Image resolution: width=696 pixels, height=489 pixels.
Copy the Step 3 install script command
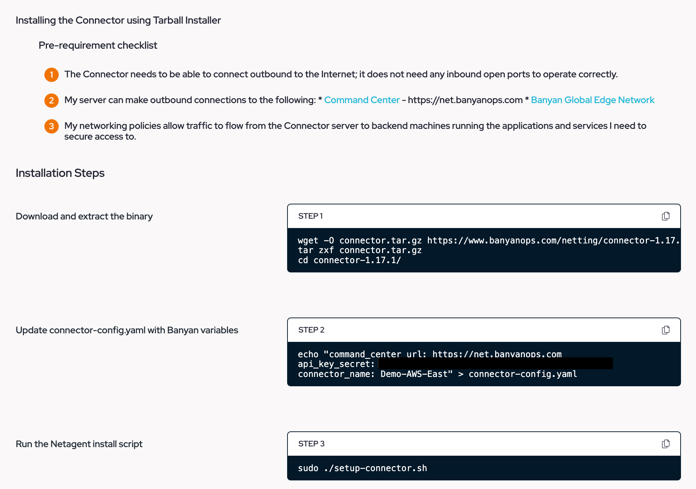666,444
